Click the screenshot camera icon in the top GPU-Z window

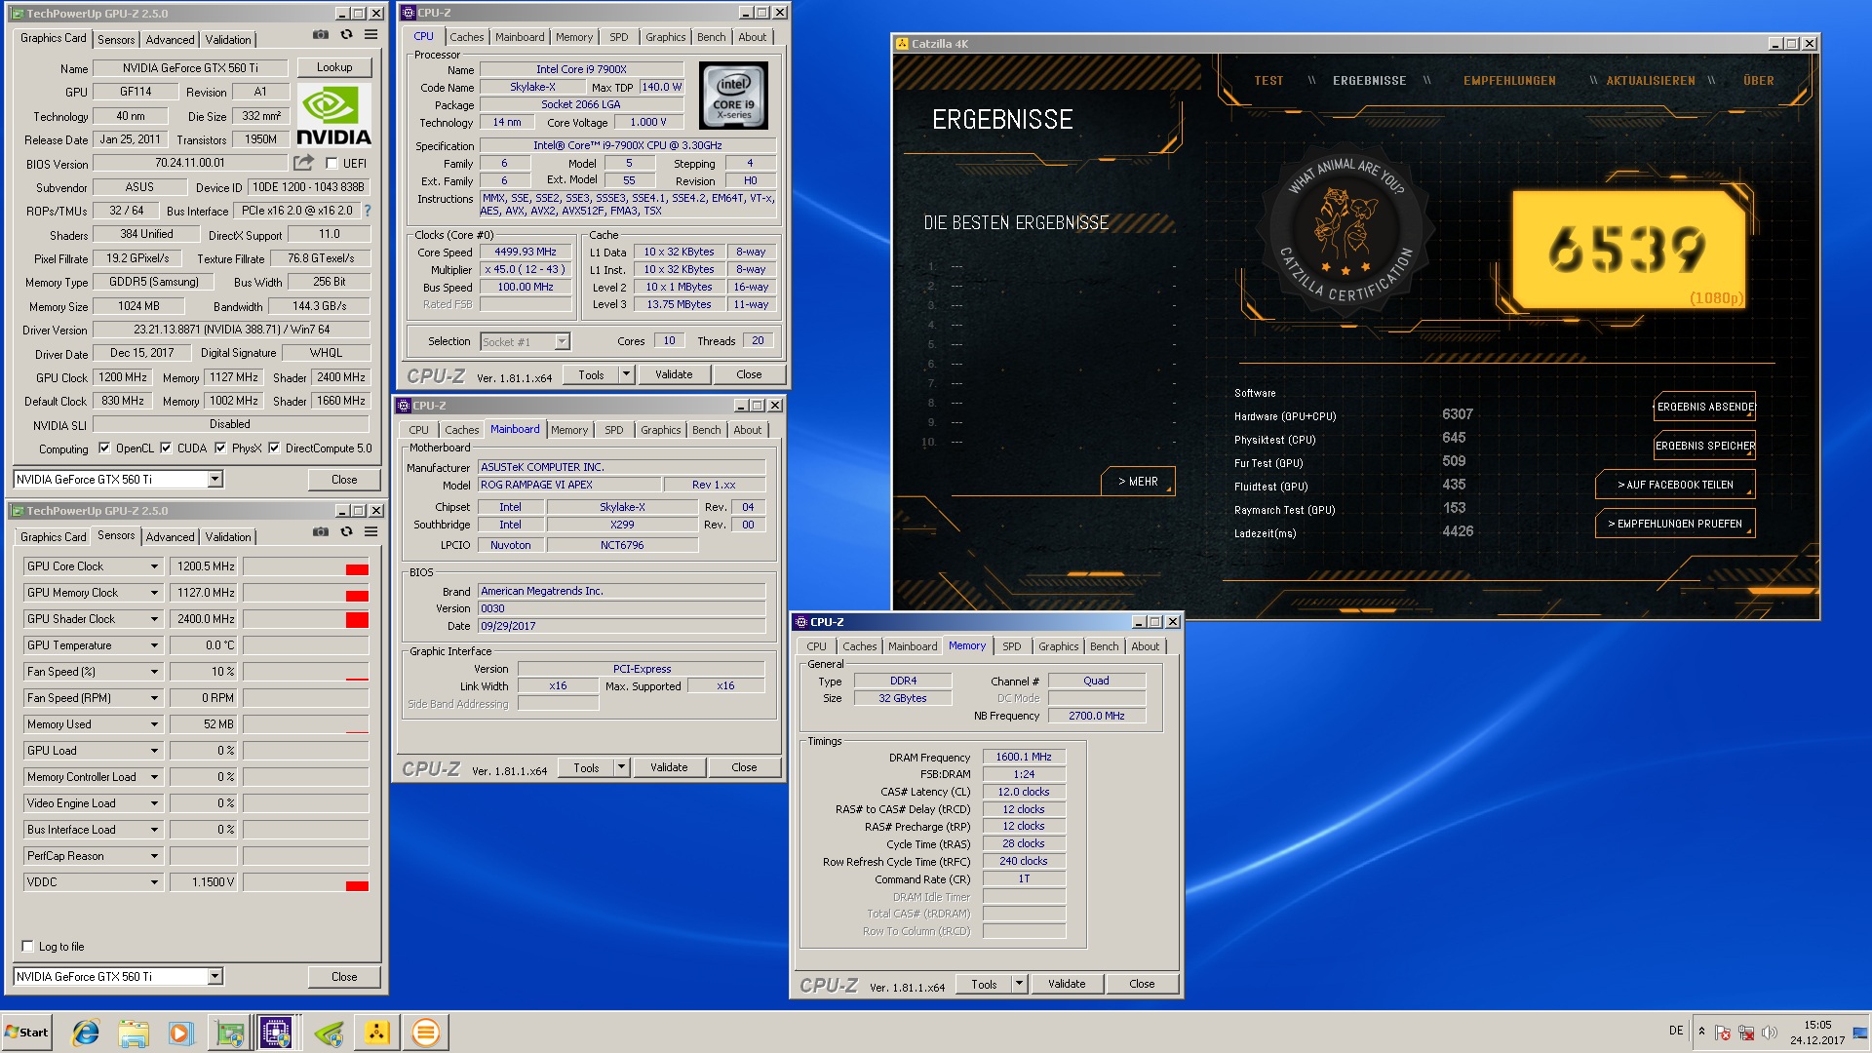tap(321, 35)
